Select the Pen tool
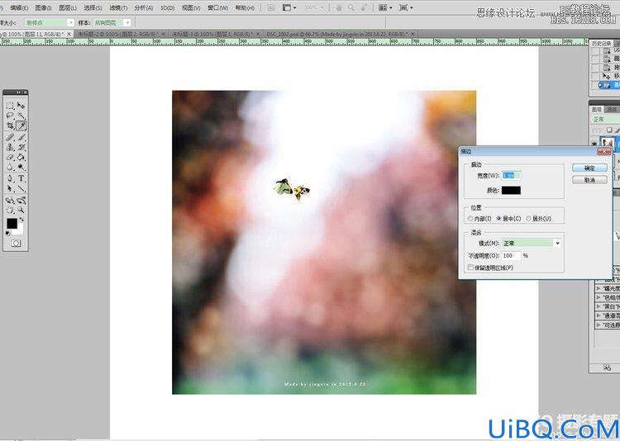The image size is (620, 441). coord(10,178)
